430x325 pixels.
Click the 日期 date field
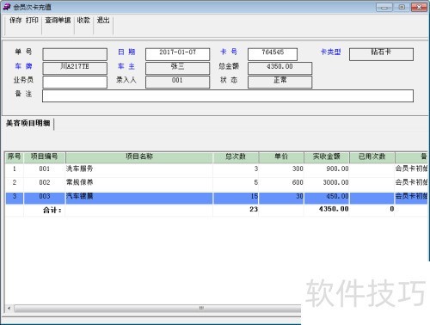tap(177, 54)
